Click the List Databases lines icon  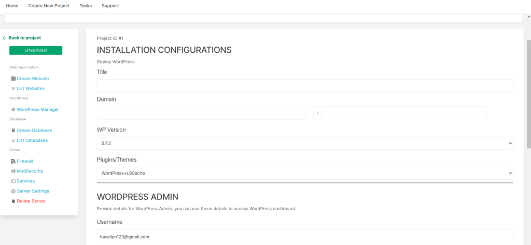tap(13, 140)
